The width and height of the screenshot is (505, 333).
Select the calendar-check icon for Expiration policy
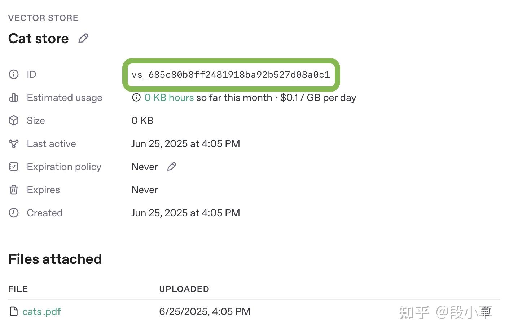coord(13,166)
